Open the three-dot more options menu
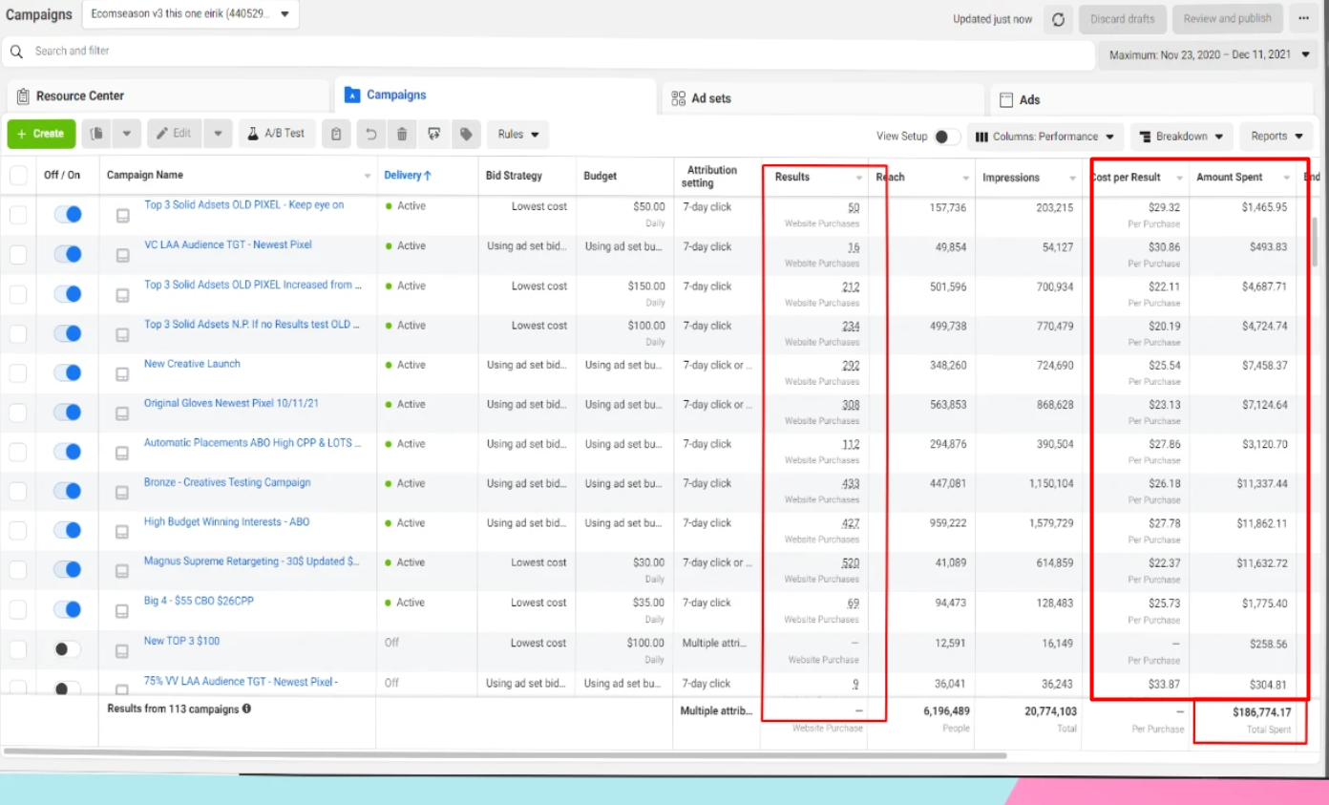Image resolution: width=1329 pixels, height=805 pixels. coord(1303,19)
